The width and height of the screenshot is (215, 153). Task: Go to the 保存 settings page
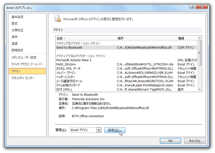pyautogui.click(x=14, y=37)
